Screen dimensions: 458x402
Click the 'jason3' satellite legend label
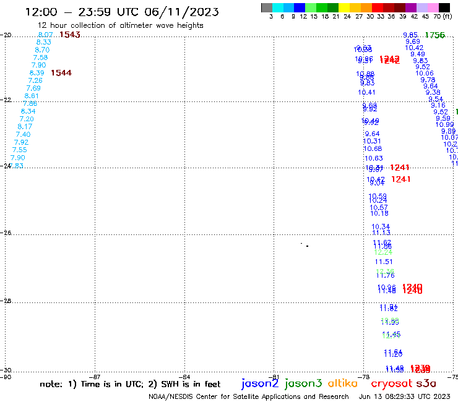[303, 383]
